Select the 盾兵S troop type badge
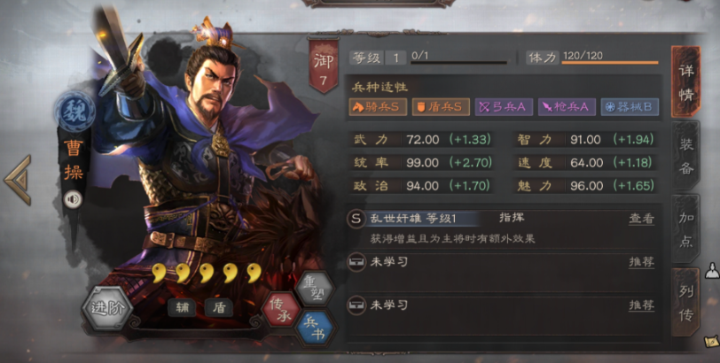This screenshot has height=363, width=720. click(x=441, y=107)
